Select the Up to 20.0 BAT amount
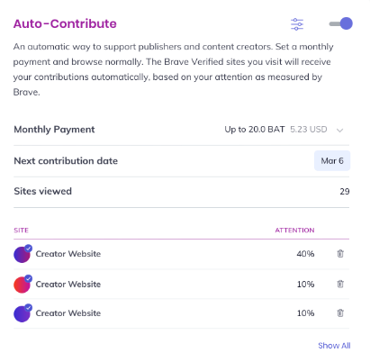370x353 pixels. coord(255,130)
